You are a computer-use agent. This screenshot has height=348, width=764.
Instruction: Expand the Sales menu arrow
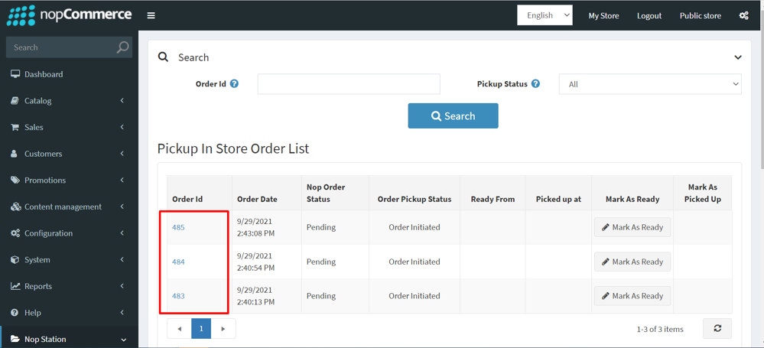(x=122, y=127)
